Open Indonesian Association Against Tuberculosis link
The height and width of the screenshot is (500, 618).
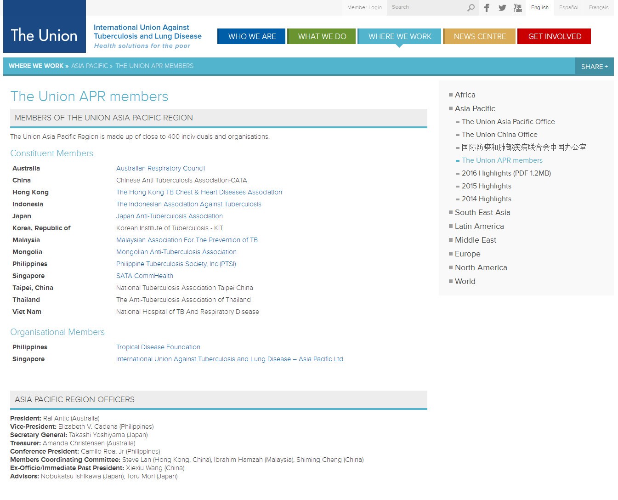[x=188, y=204]
